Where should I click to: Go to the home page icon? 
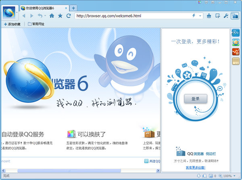click(x=52, y=16)
